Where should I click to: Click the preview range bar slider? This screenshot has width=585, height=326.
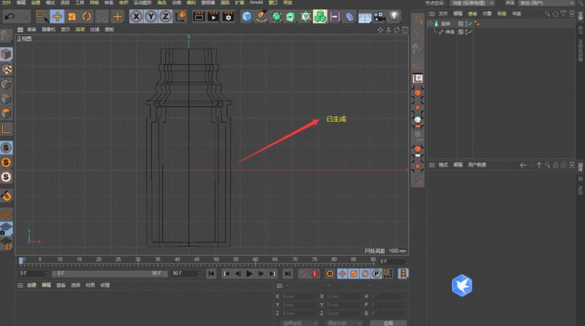109,274
